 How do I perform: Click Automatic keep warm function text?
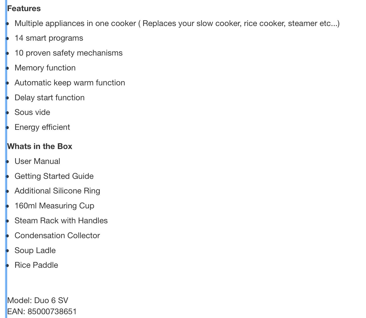pyautogui.click(x=70, y=83)
